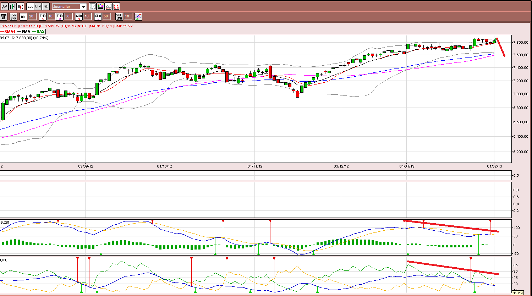
Task: Click the 03/09/12 date label
Action: 86,166
